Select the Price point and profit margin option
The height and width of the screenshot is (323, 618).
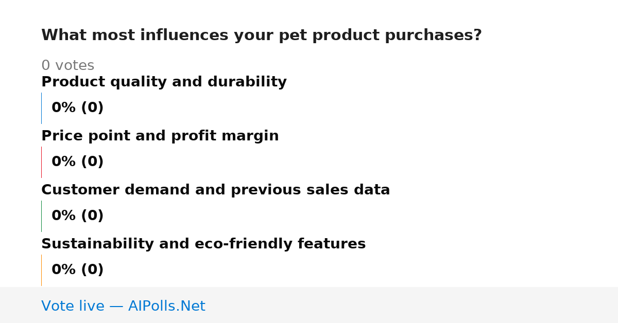pos(160,136)
